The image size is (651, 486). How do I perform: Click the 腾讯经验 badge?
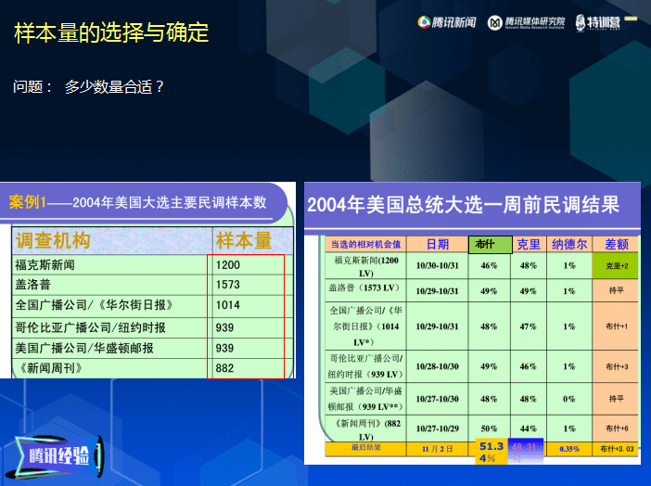click(x=57, y=456)
